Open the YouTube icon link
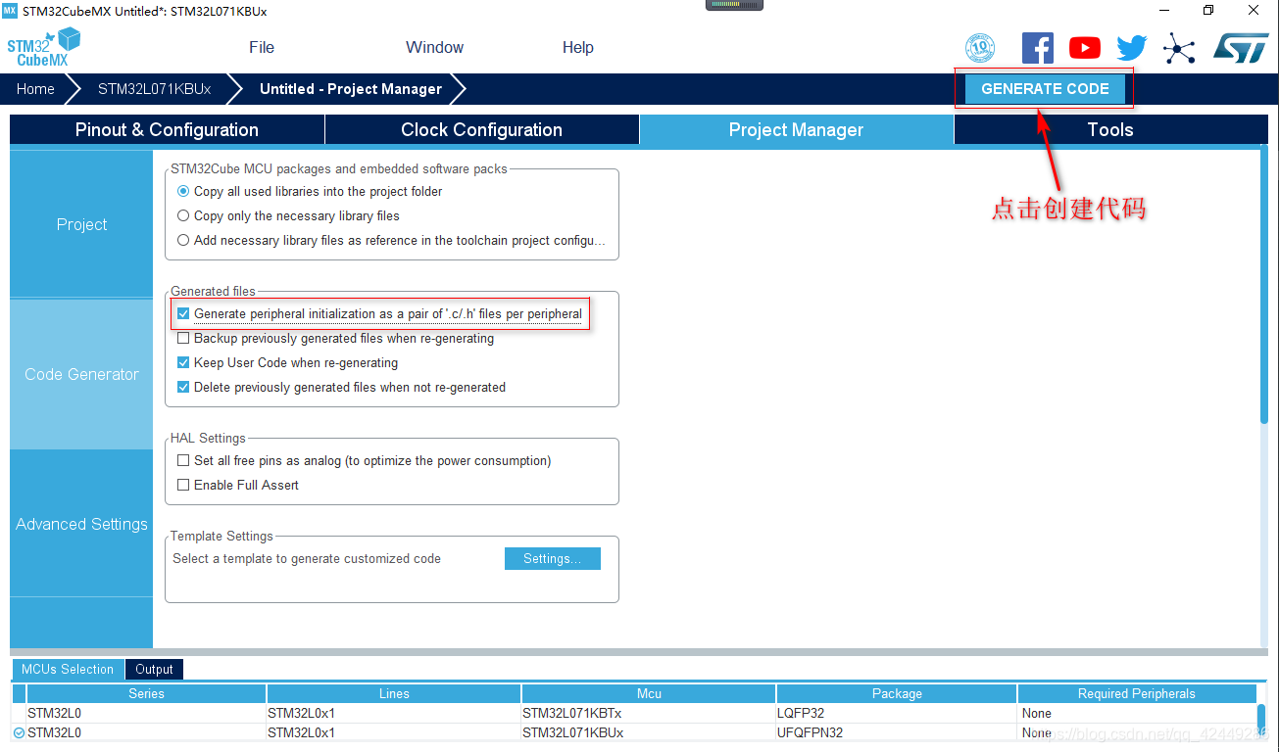Image resolution: width=1279 pixels, height=752 pixels. tap(1084, 48)
